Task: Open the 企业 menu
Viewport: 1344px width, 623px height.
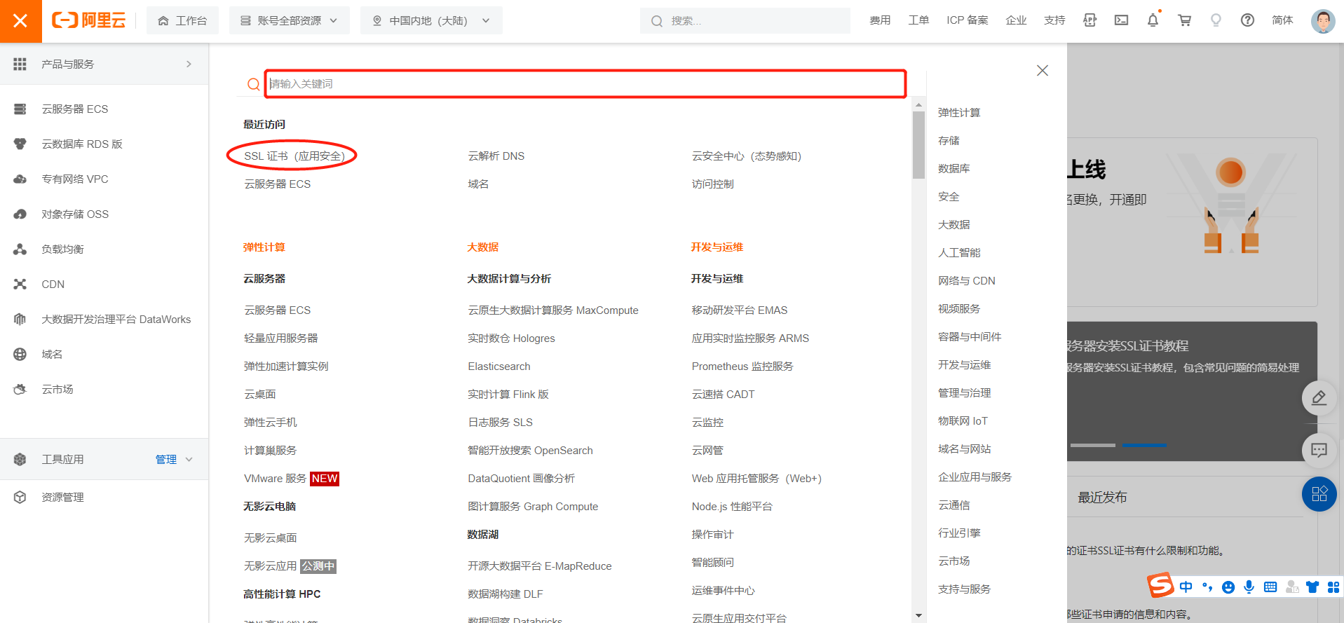Action: 1016,20
